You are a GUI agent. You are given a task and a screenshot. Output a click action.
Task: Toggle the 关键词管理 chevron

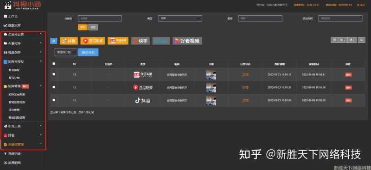(41, 144)
